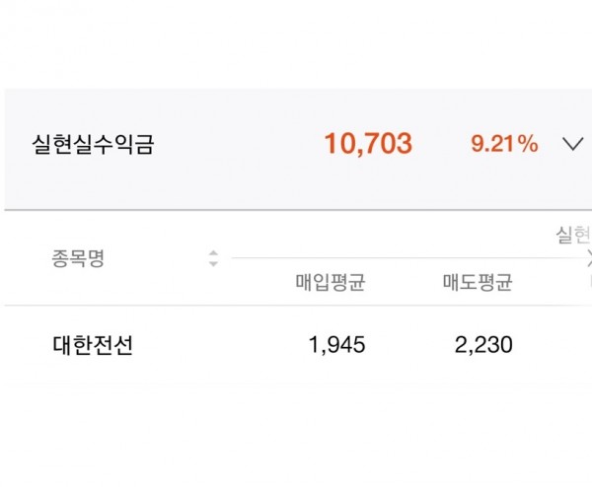Open the 대한전선 stock entry
This screenshot has width=592, height=487.
(x=92, y=345)
